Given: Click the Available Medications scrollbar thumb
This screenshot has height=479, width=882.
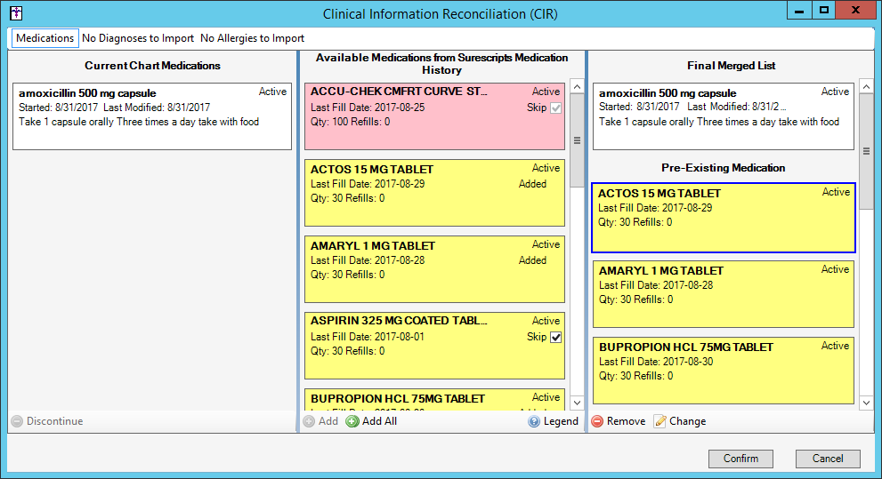Looking at the screenshot, I should pos(577,140).
